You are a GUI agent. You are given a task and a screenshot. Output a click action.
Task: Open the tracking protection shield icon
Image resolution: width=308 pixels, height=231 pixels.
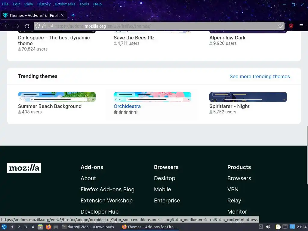tap(38, 26)
